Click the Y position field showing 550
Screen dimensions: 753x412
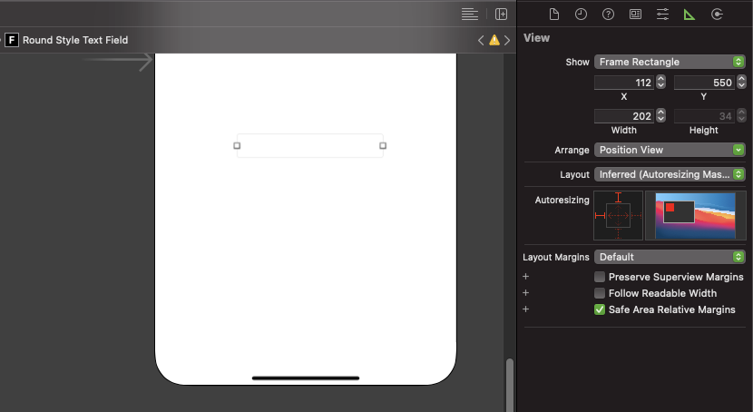coord(704,83)
